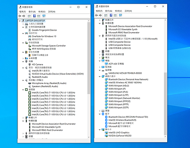190x148 pixels.
Task: Select Realtek(R) Audio under sound controllers
Action: (40, 77)
